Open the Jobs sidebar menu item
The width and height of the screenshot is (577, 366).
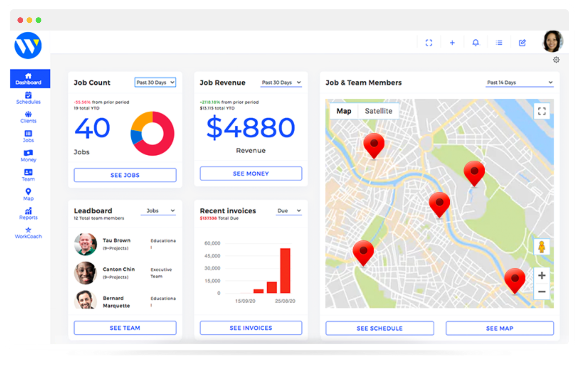[28, 137]
